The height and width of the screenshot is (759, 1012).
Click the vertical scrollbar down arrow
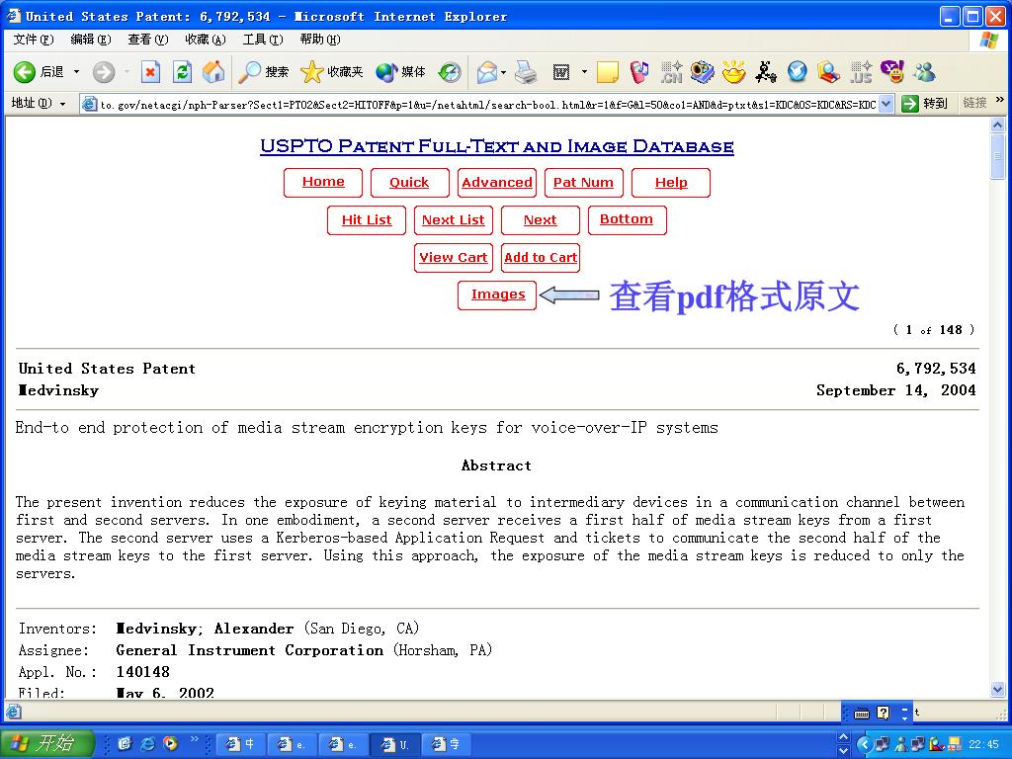pos(998,689)
